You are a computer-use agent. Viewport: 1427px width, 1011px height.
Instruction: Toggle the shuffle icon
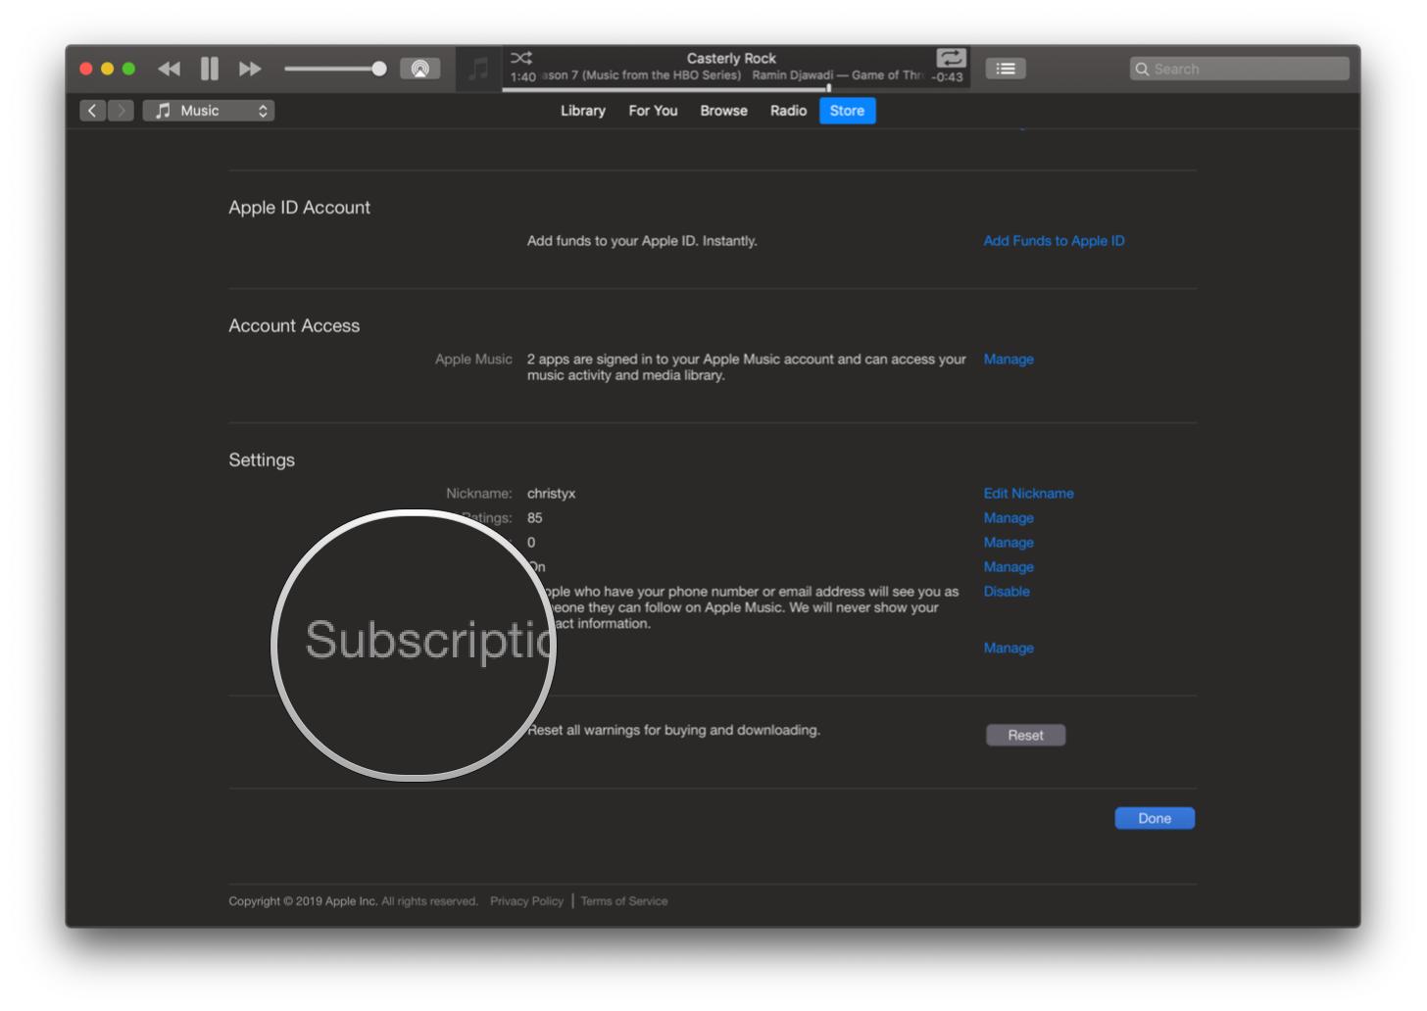(521, 58)
